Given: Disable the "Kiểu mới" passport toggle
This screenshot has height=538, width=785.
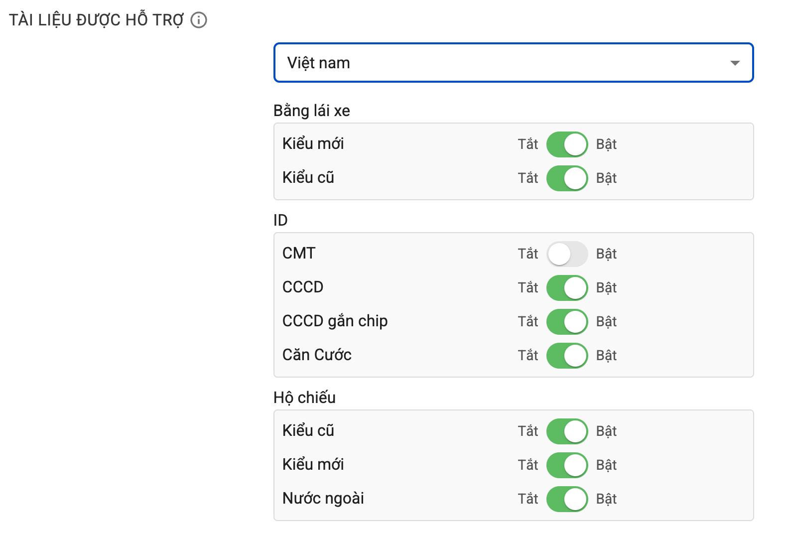Looking at the screenshot, I should [566, 465].
